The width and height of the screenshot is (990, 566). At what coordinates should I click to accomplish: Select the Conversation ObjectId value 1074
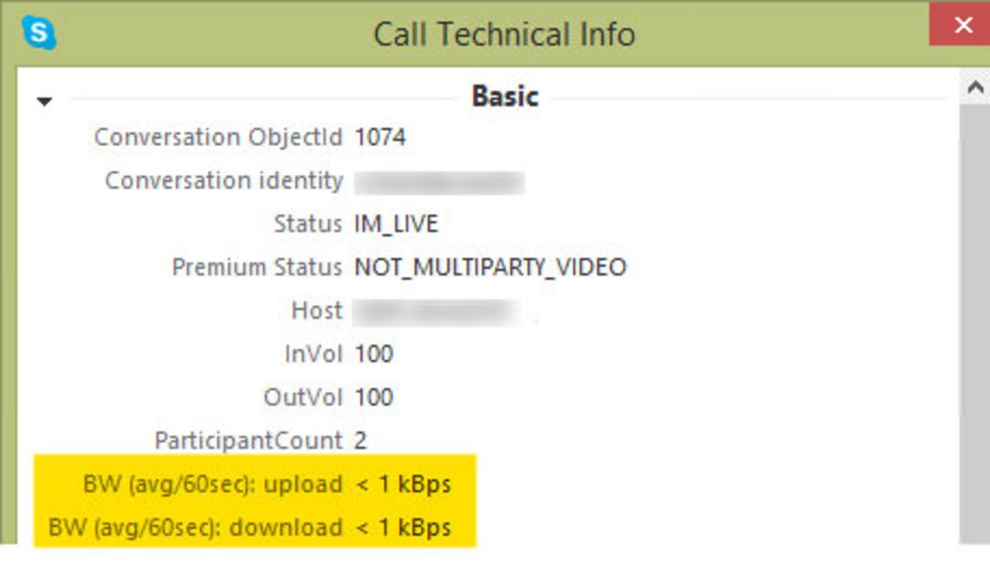(x=380, y=137)
